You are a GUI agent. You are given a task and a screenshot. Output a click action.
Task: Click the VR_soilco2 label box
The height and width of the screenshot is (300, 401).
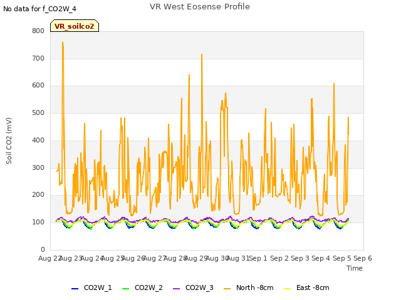click(x=75, y=26)
